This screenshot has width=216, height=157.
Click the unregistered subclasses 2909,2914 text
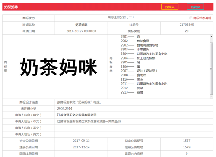click(x=65, y=109)
